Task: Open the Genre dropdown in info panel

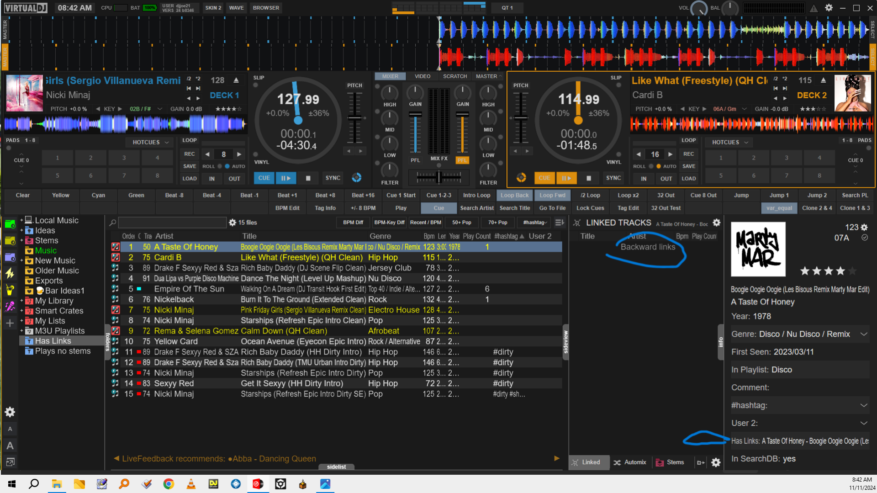Action: coord(863,334)
